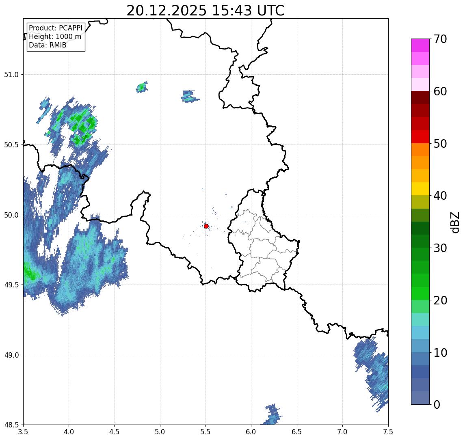
Task: Click the light blue swatch between 10 and 20
Action: [x=420, y=333]
